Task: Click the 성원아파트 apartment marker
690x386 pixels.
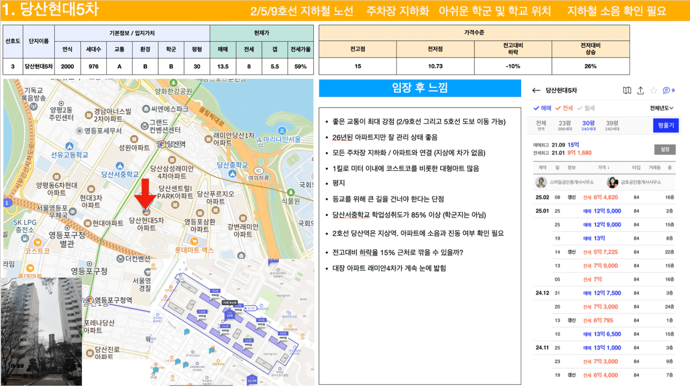Action: 134,139
